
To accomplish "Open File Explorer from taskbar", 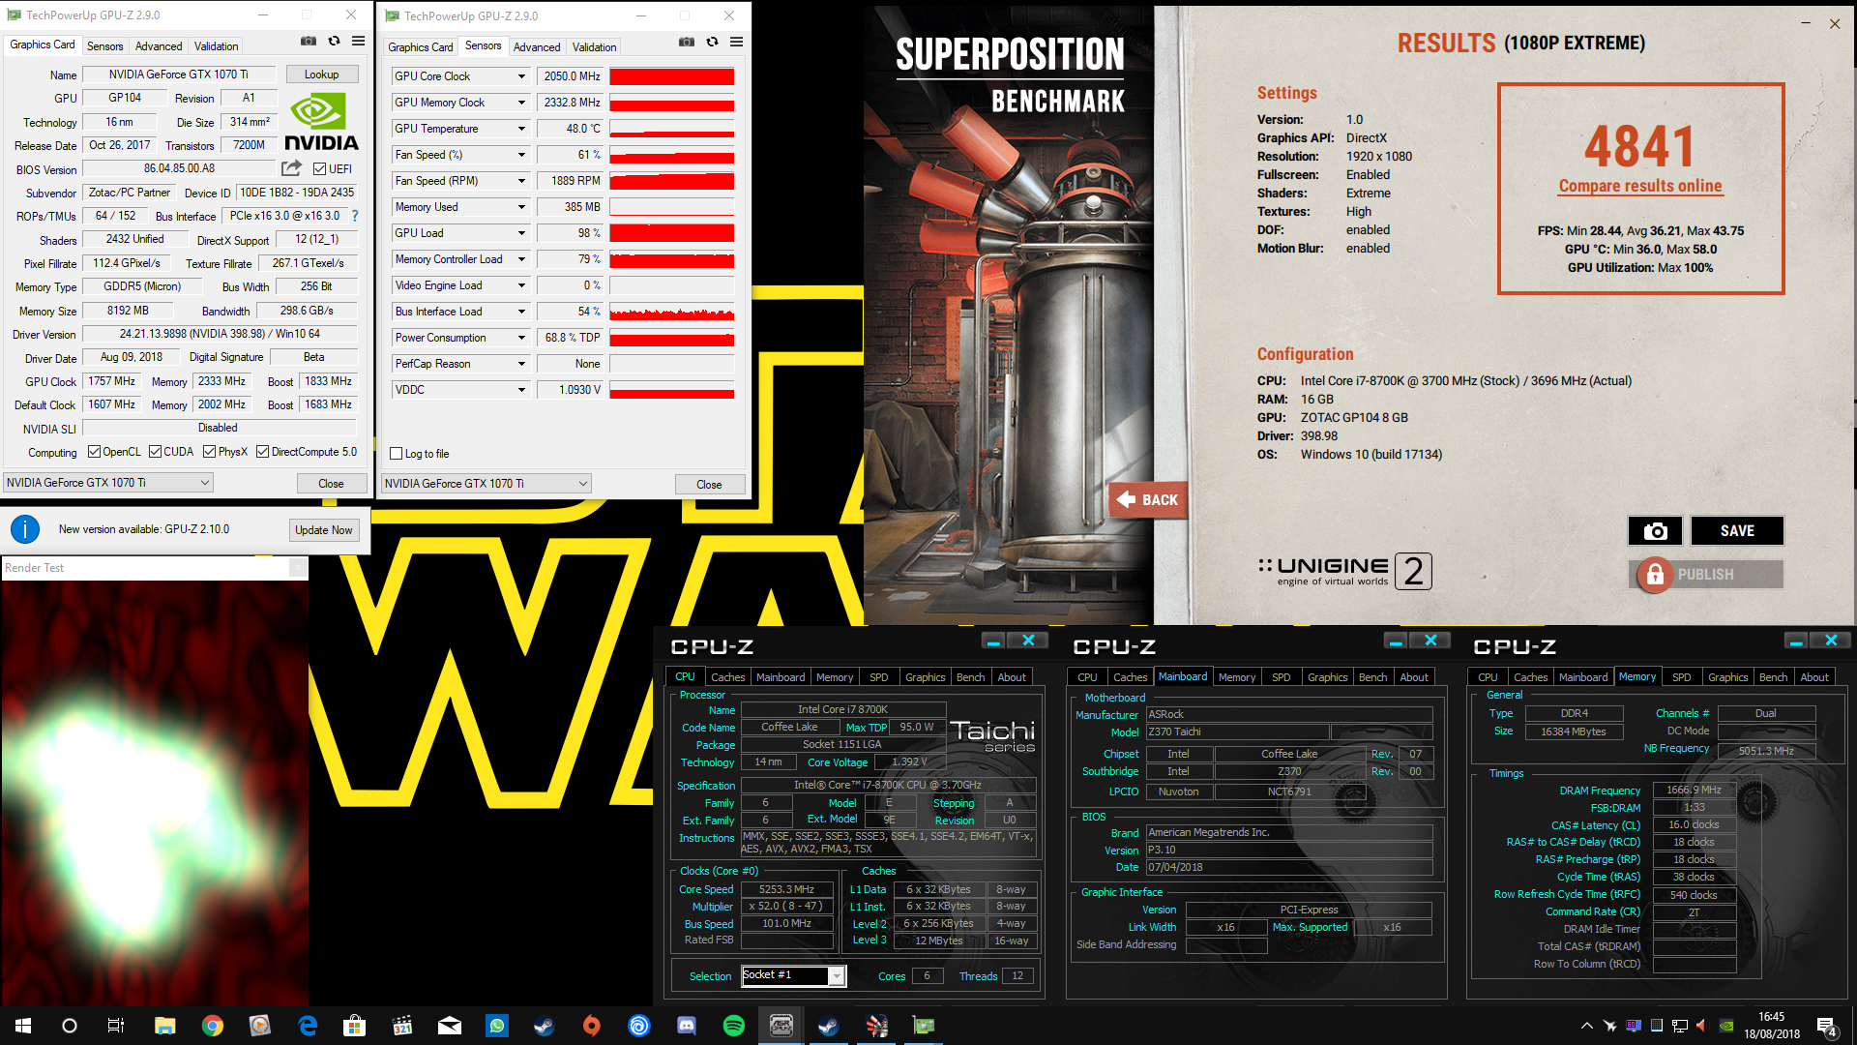I will point(164,1026).
